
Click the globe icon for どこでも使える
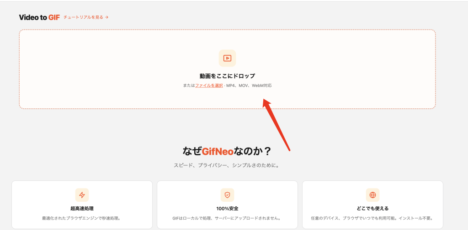[372, 195]
